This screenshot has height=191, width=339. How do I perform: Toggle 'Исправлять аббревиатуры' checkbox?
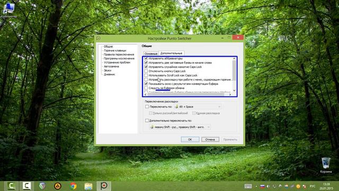click(x=146, y=58)
